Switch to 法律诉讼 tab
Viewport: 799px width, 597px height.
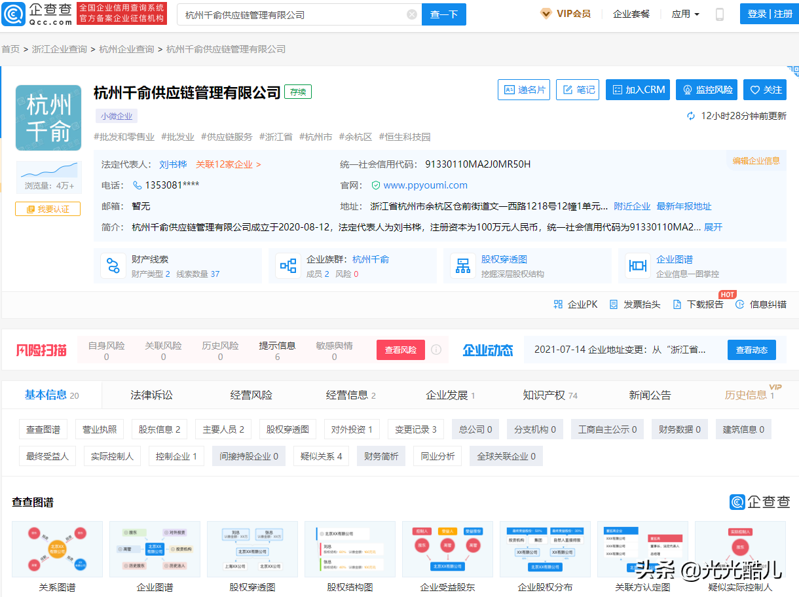(x=151, y=395)
